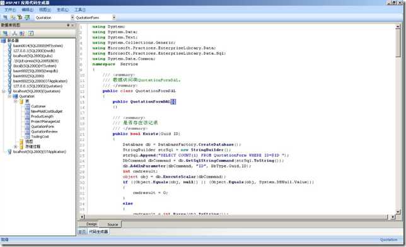This screenshot has height=247, width=406.
Task: Click the third icon in database panel toolbar
Action: pyautogui.click(x=22, y=33)
